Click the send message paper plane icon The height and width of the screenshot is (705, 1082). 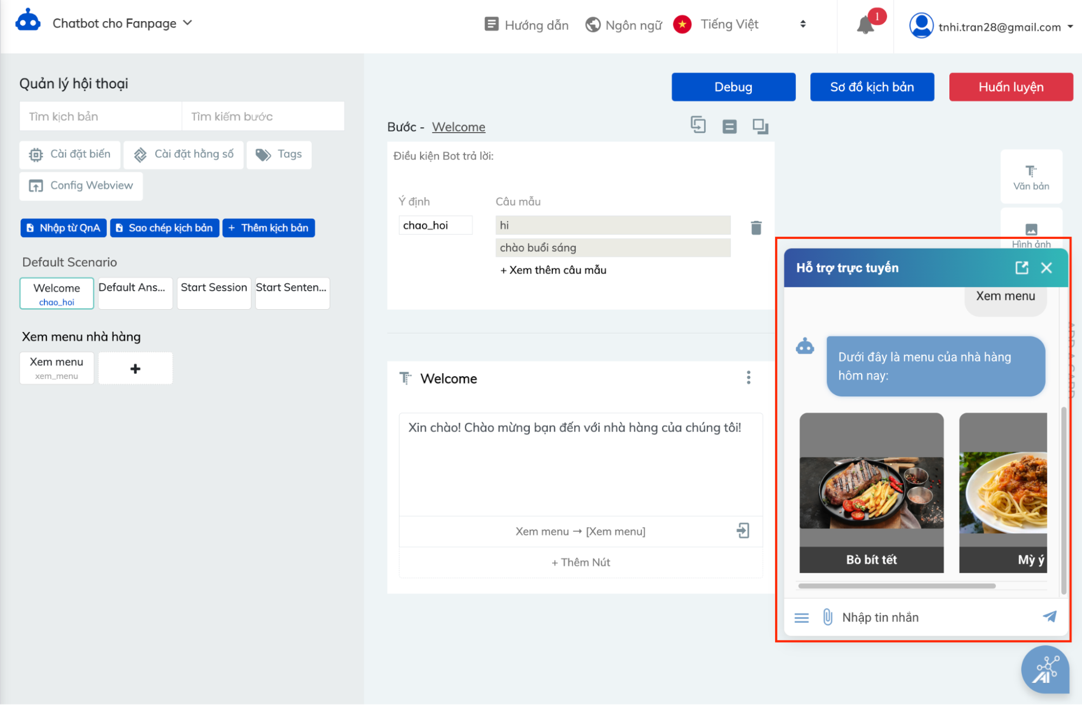coord(1049,616)
